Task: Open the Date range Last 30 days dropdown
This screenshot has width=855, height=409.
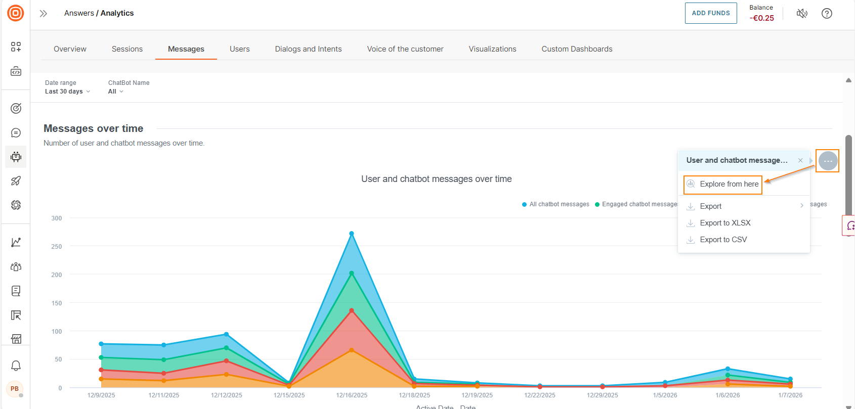Action: tap(67, 92)
